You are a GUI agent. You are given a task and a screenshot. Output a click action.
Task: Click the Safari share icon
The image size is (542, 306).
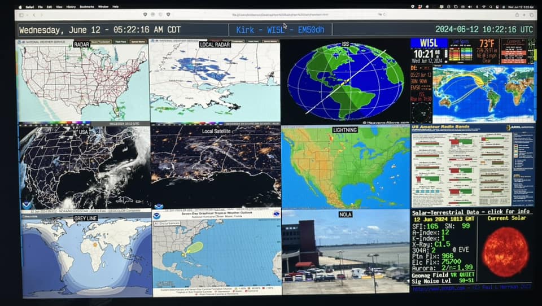(516, 15)
